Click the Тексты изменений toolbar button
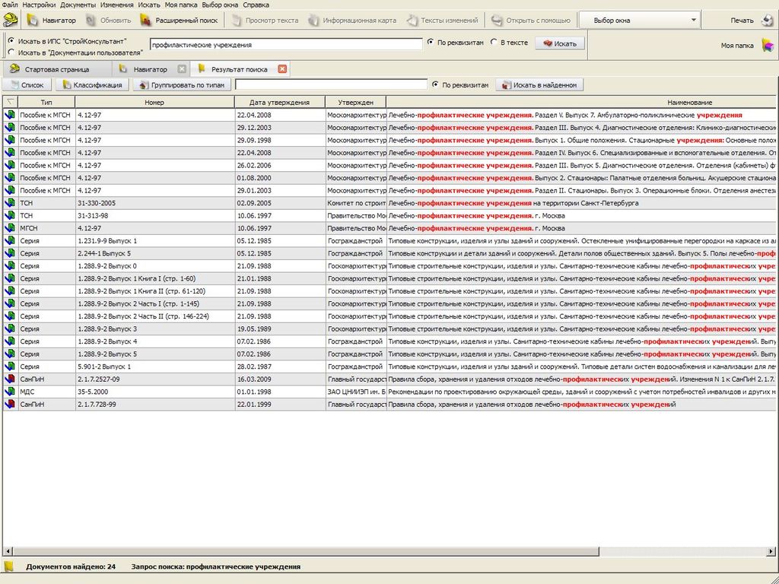779x584 pixels. (x=443, y=21)
